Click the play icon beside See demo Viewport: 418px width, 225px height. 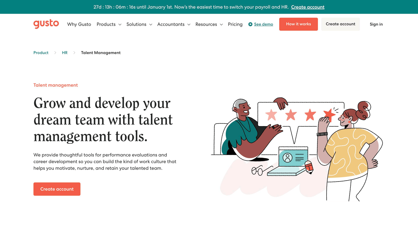pos(250,24)
